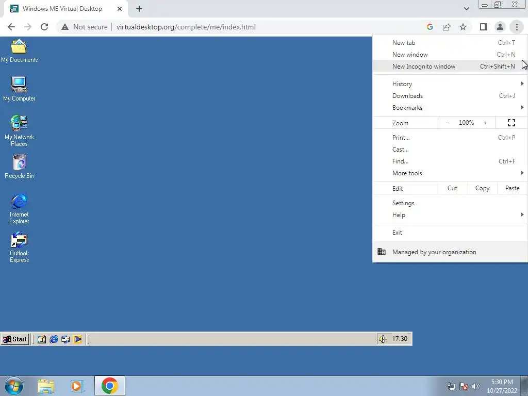
Task: Choose New window from the menu
Action: 450,55
